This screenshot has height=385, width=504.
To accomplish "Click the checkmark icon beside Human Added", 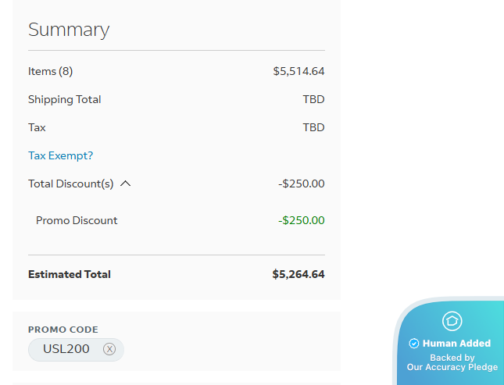I will [x=414, y=344].
